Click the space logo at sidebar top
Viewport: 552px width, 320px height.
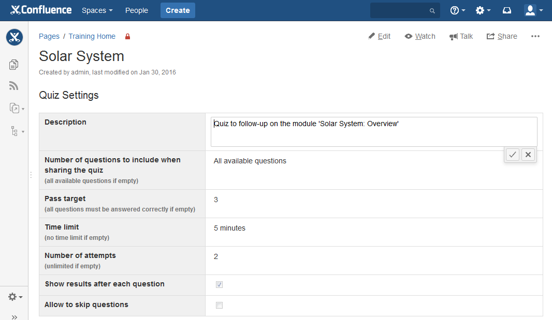[x=14, y=37]
